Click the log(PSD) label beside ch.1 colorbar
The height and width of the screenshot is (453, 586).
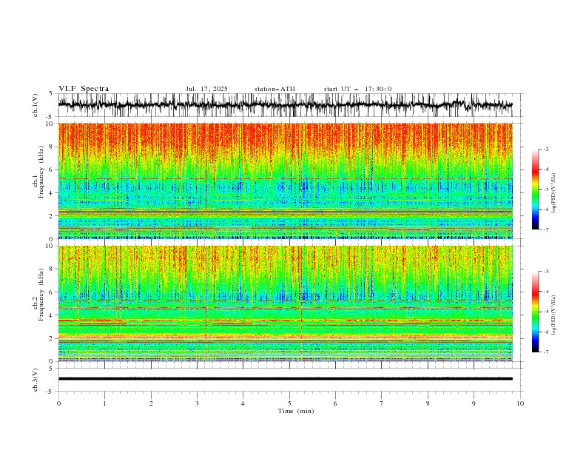(x=553, y=193)
